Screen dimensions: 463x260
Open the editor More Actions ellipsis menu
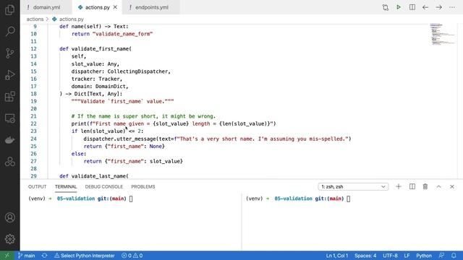[452, 7]
